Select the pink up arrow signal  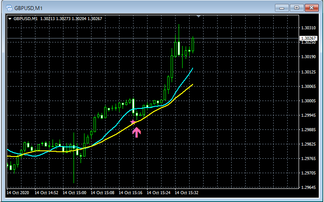coord(137,132)
